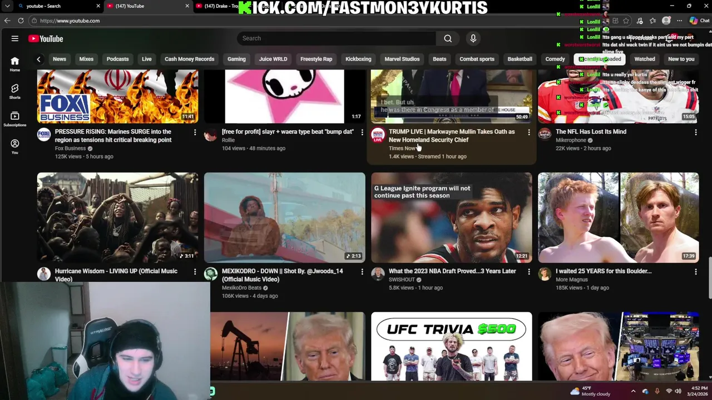This screenshot has height=400, width=712.
Task: Open options menu for MEXIKODRO DOWN video
Action: pos(362,272)
